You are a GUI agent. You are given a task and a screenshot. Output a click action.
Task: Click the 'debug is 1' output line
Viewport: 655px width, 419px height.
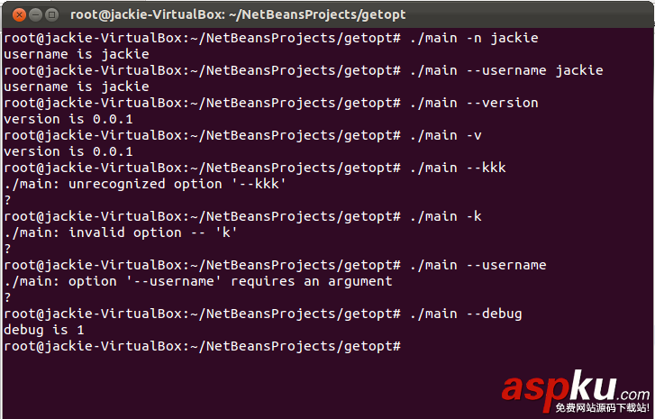click(44, 330)
